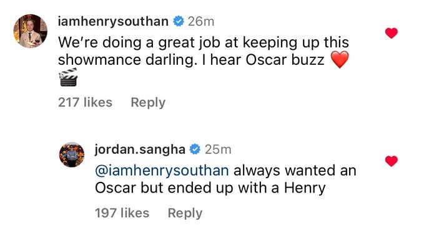424x238 pixels.
Task: Click the 26m timestamp
Action: 201,22
